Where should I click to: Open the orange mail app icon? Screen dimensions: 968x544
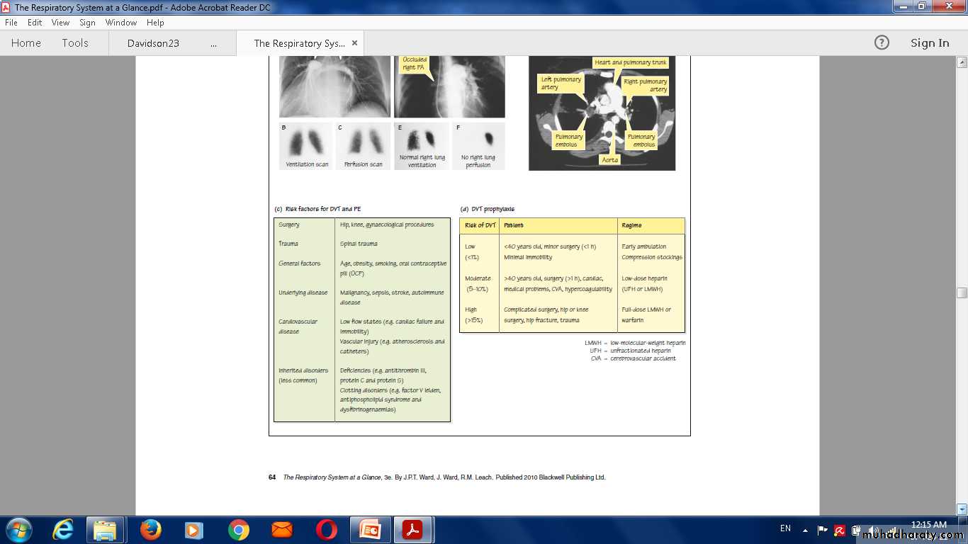282,530
